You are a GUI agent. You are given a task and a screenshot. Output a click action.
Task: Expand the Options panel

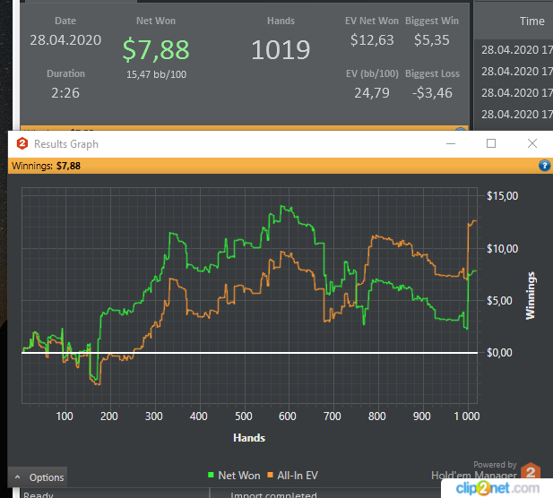tap(38, 477)
